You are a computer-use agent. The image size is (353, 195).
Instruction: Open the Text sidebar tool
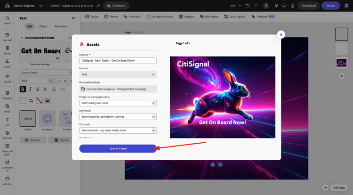7,122
